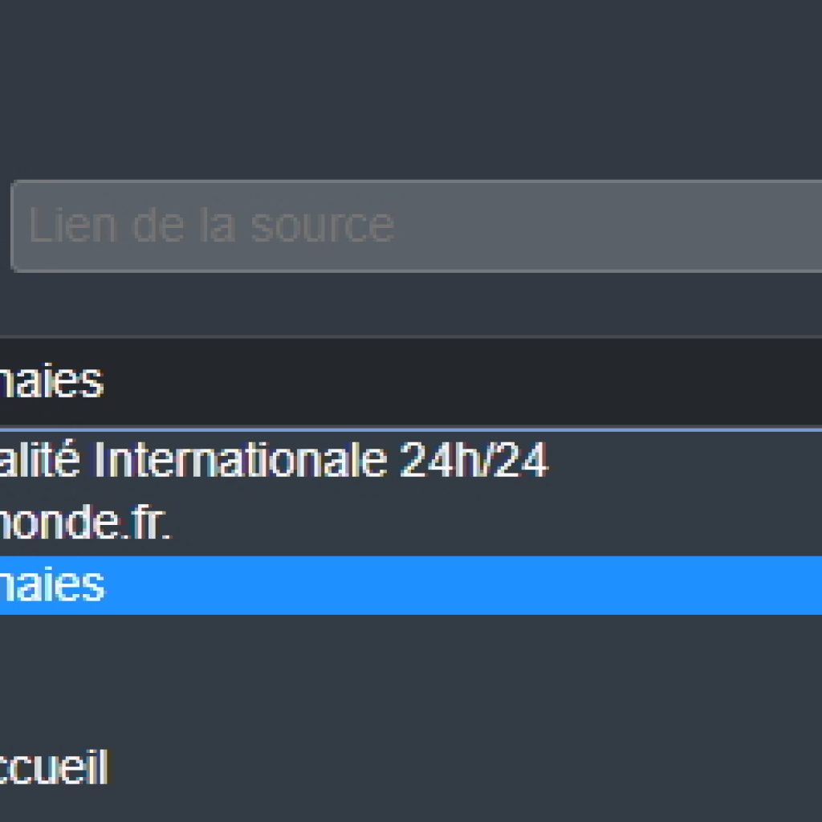Open the 'ccueil' link at bottom
This screenshot has width=822, height=822.
54,767
